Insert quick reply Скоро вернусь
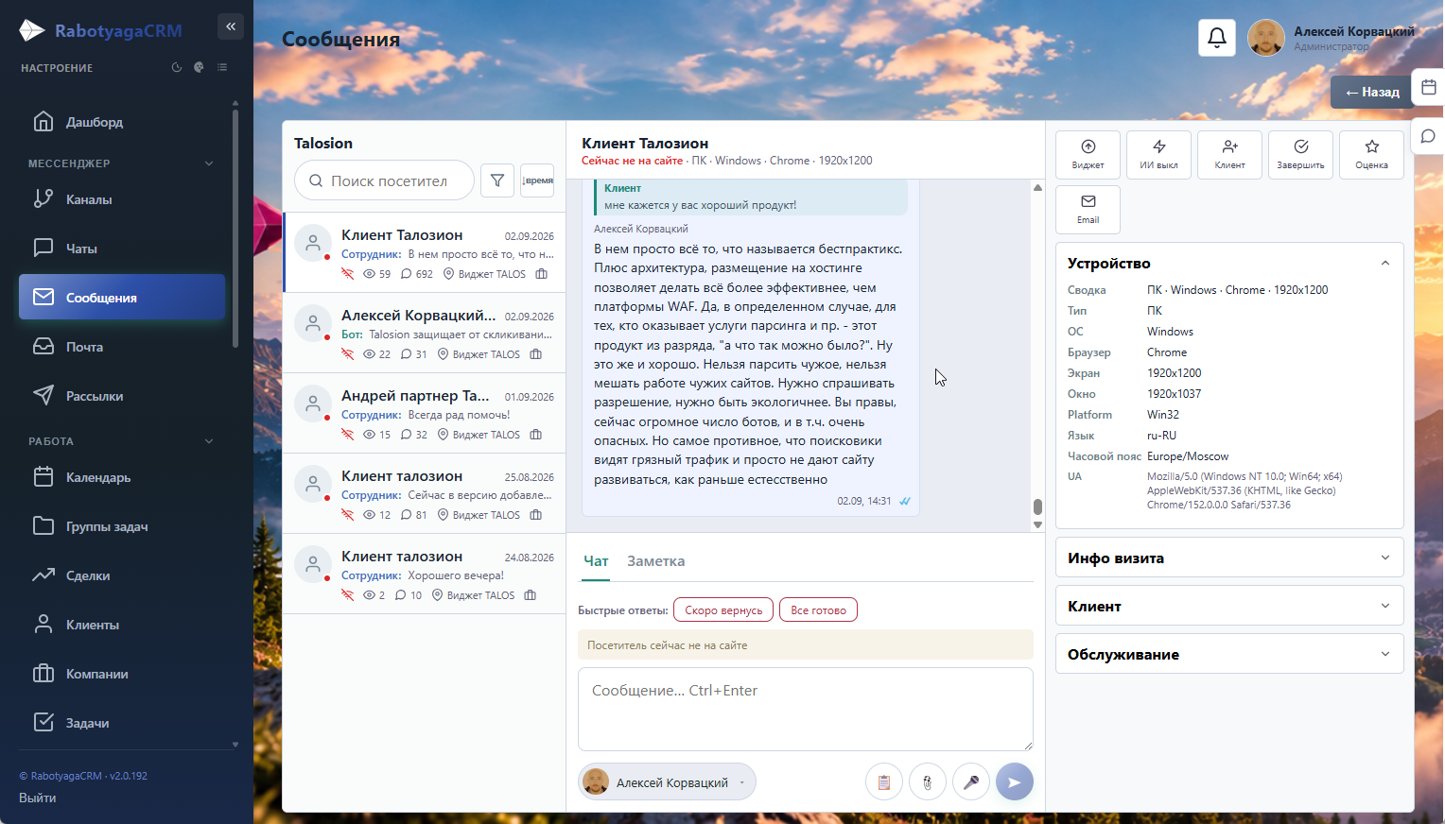This screenshot has height=824, width=1445. coord(723,610)
